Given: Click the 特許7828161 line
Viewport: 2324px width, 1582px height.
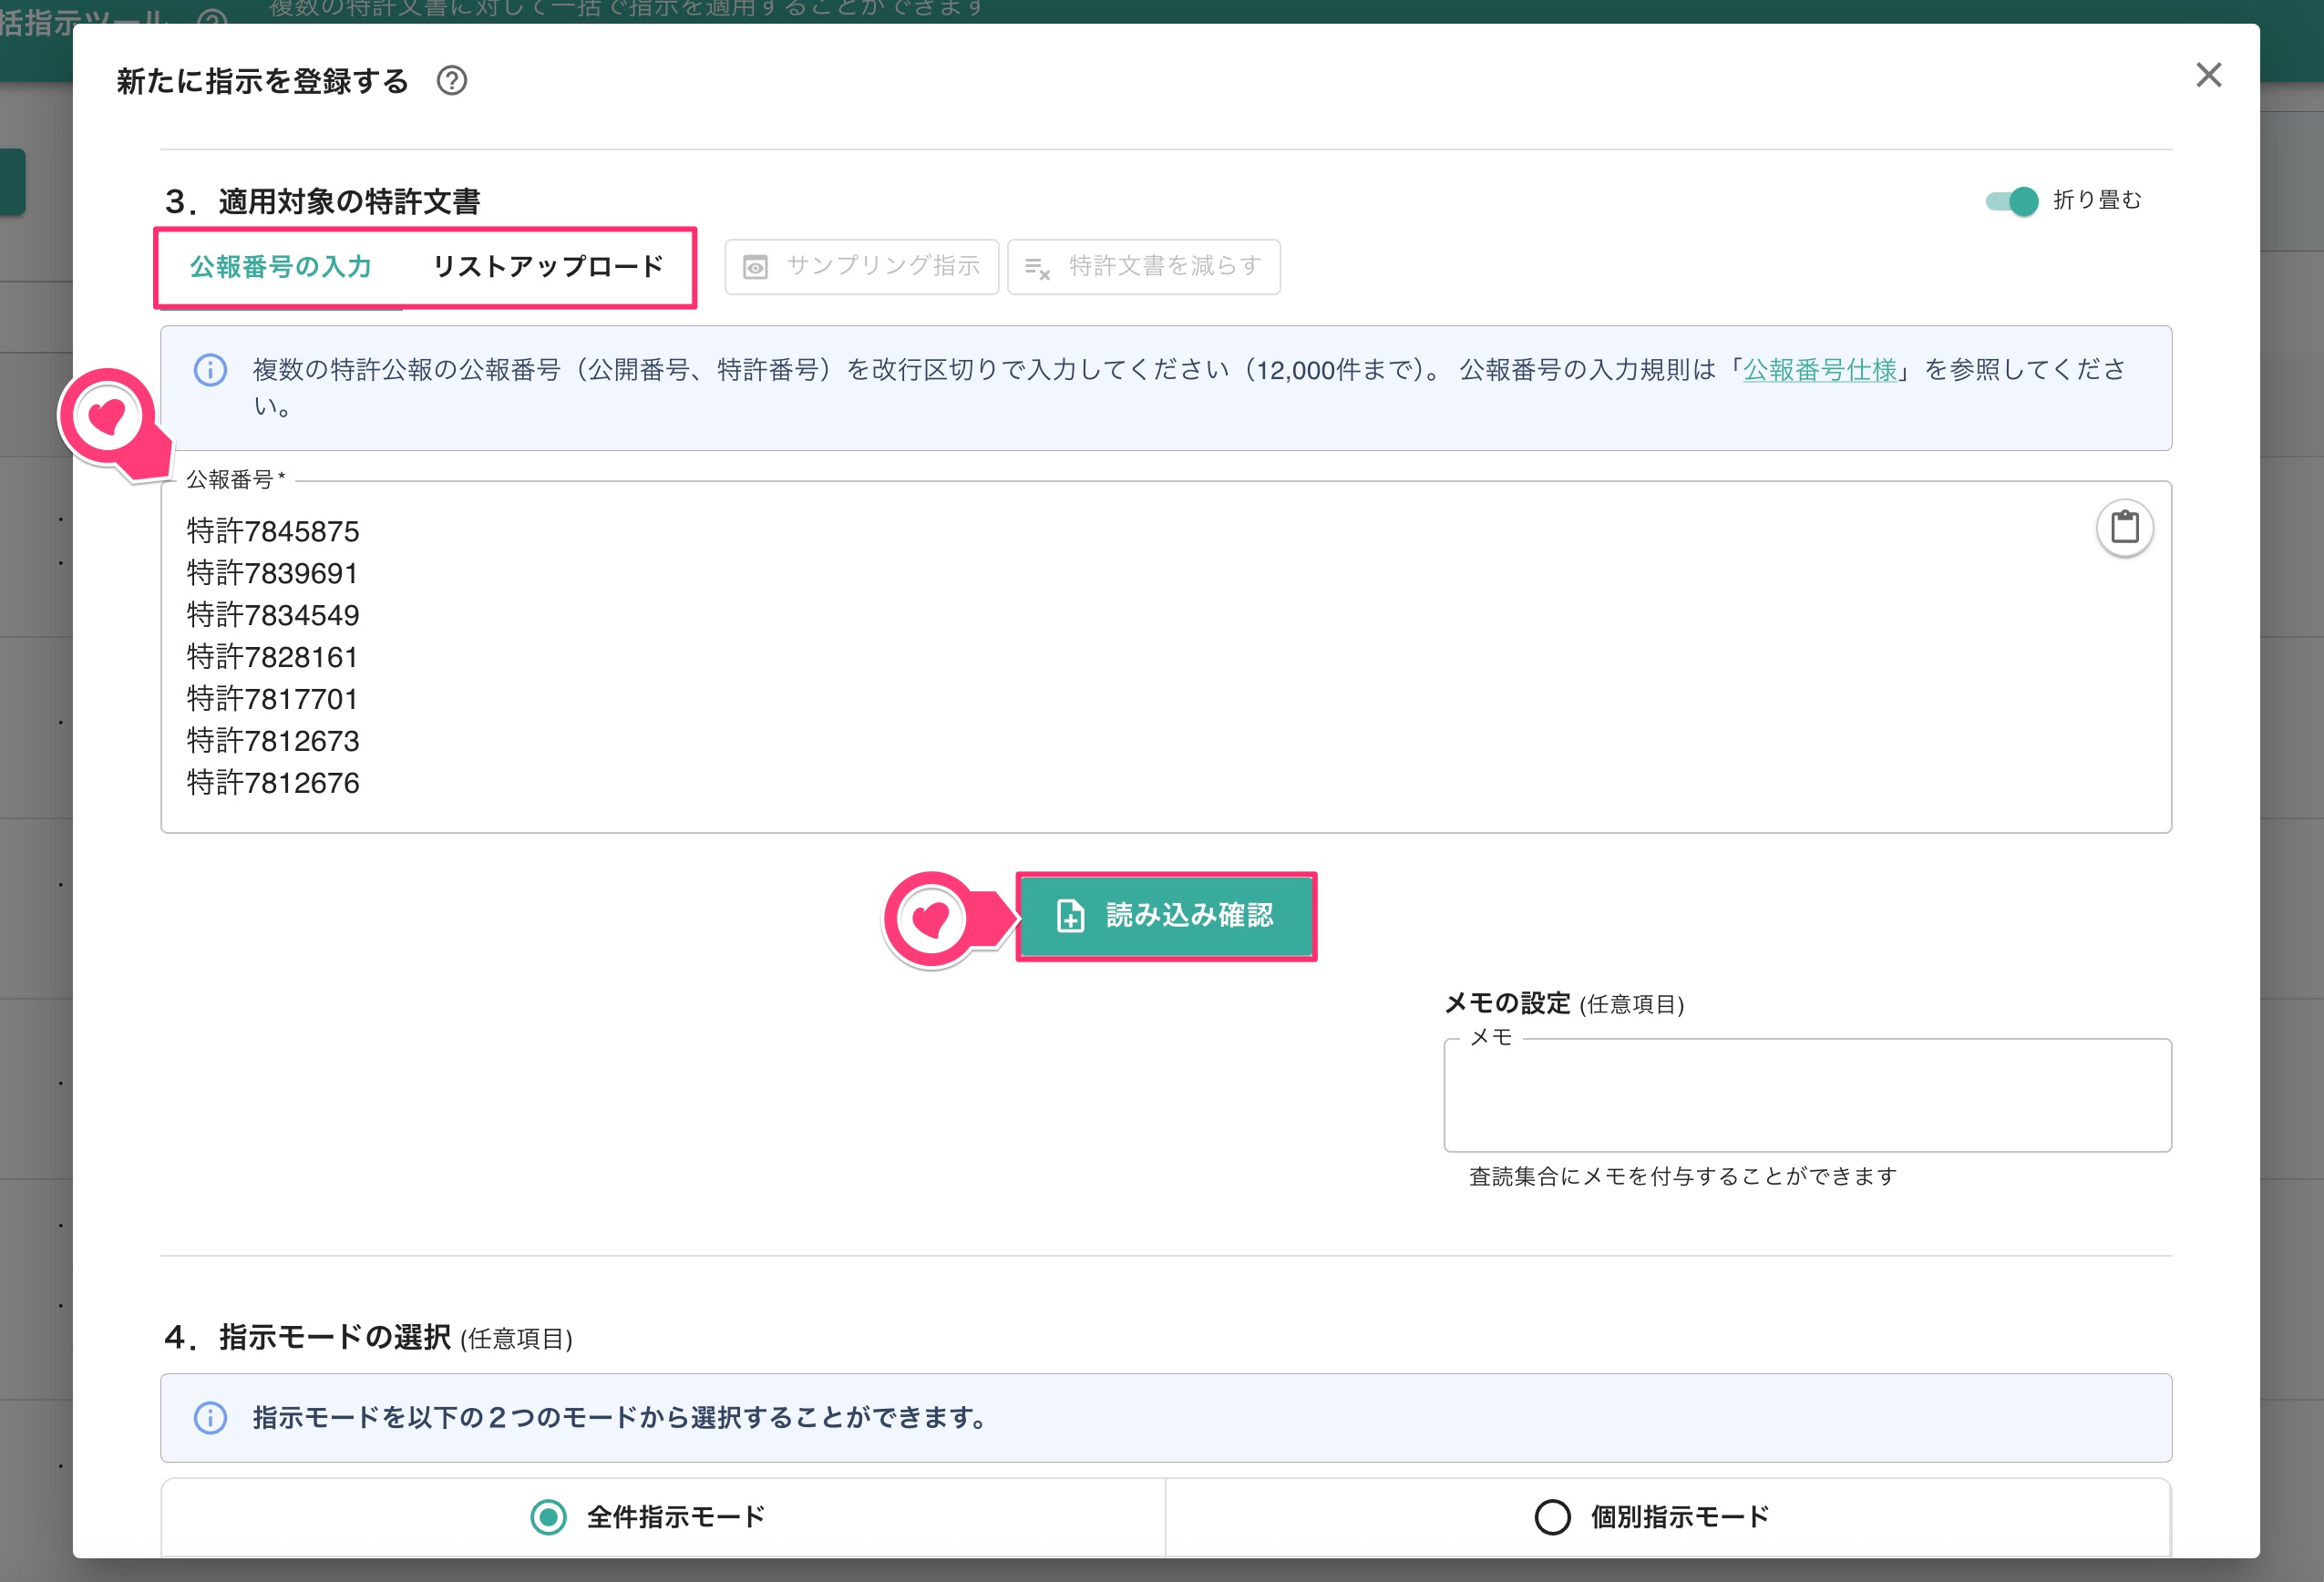Looking at the screenshot, I should pos(272,657).
